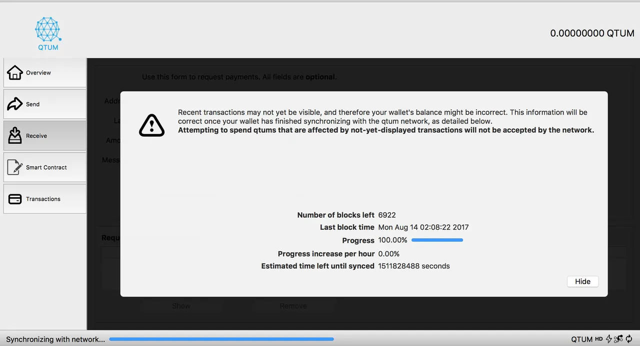640x346 pixels.
Task: Click the inbox icon beside Receive
Action: click(x=15, y=135)
